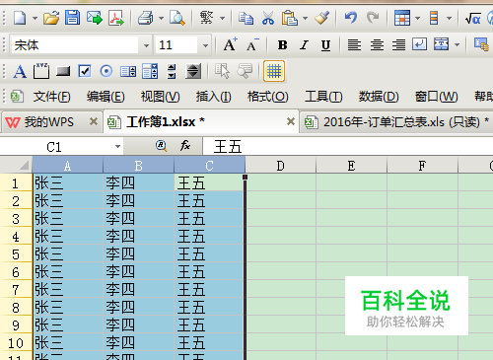Image resolution: width=493 pixels, height=360 pixels.
Task: Insert button form control
Action: coord(63,71)
